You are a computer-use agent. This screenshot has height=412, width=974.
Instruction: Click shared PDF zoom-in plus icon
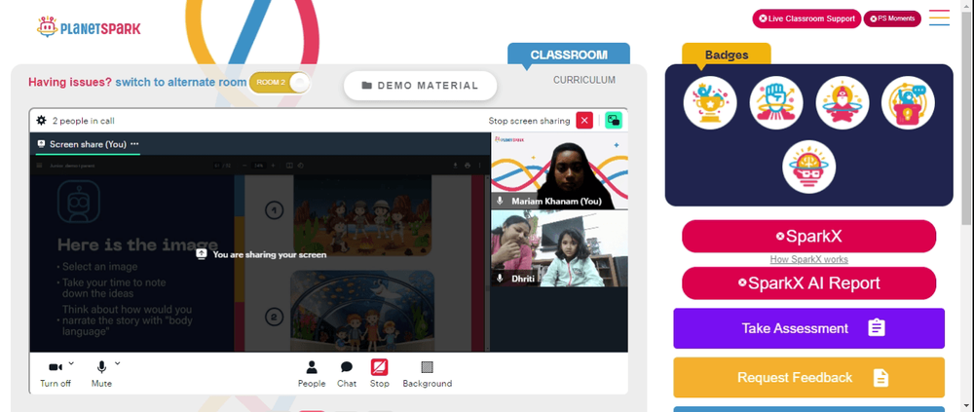[x=272, y=166]
